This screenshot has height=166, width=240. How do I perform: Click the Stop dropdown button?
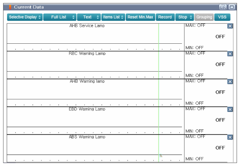185,17
